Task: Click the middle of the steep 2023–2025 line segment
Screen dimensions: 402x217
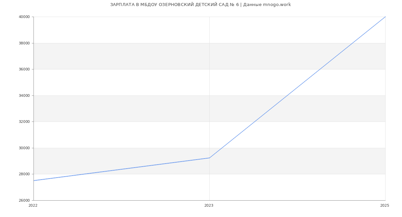Action: [x=297, y=87]
